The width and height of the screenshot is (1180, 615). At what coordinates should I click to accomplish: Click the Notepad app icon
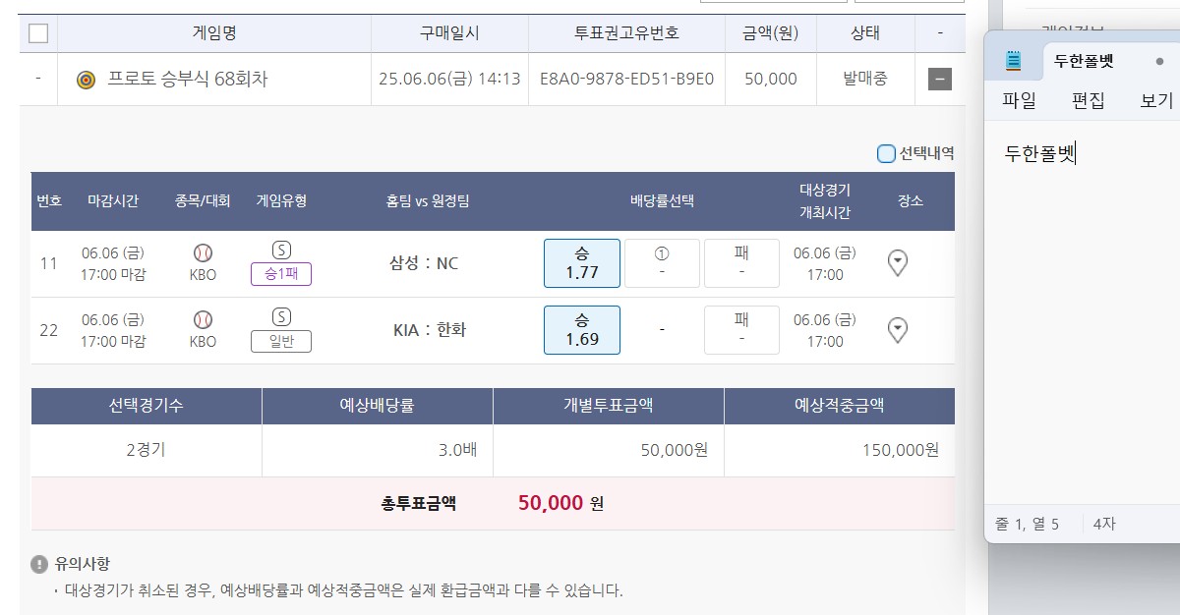point(1014,61)
